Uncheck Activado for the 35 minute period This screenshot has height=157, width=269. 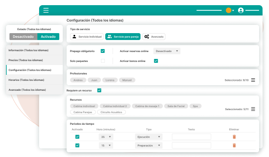point(77,137)
